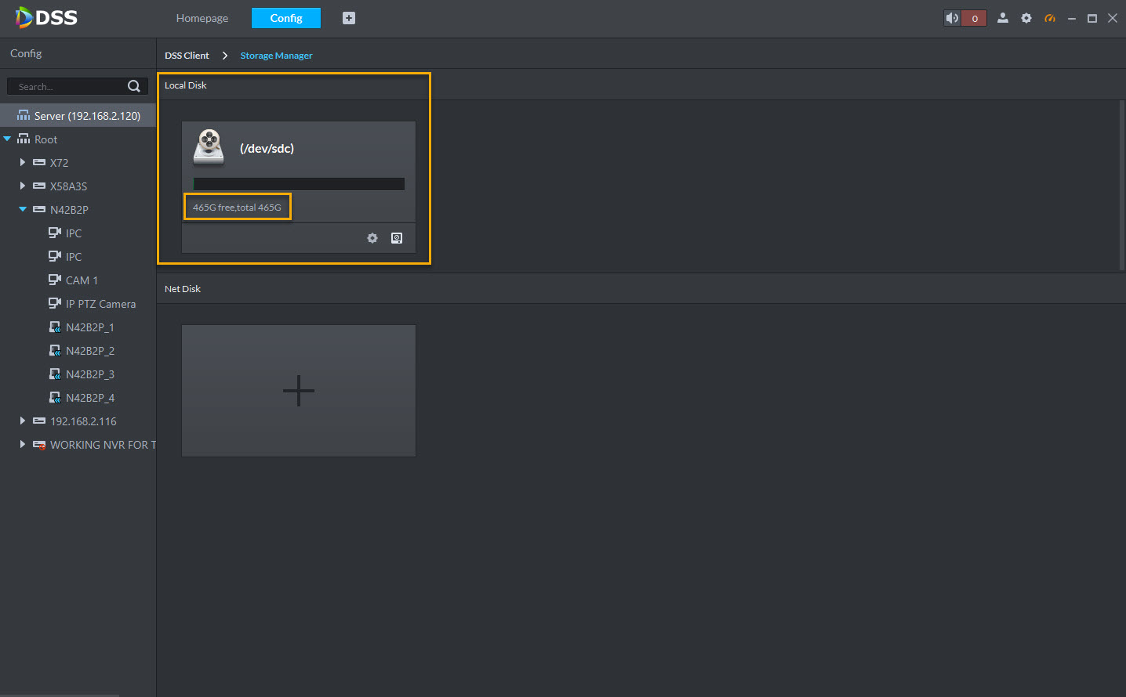Open the alarm count badge
The height and width of the screenshot is (697, 1126).
[x=974, y=18]
